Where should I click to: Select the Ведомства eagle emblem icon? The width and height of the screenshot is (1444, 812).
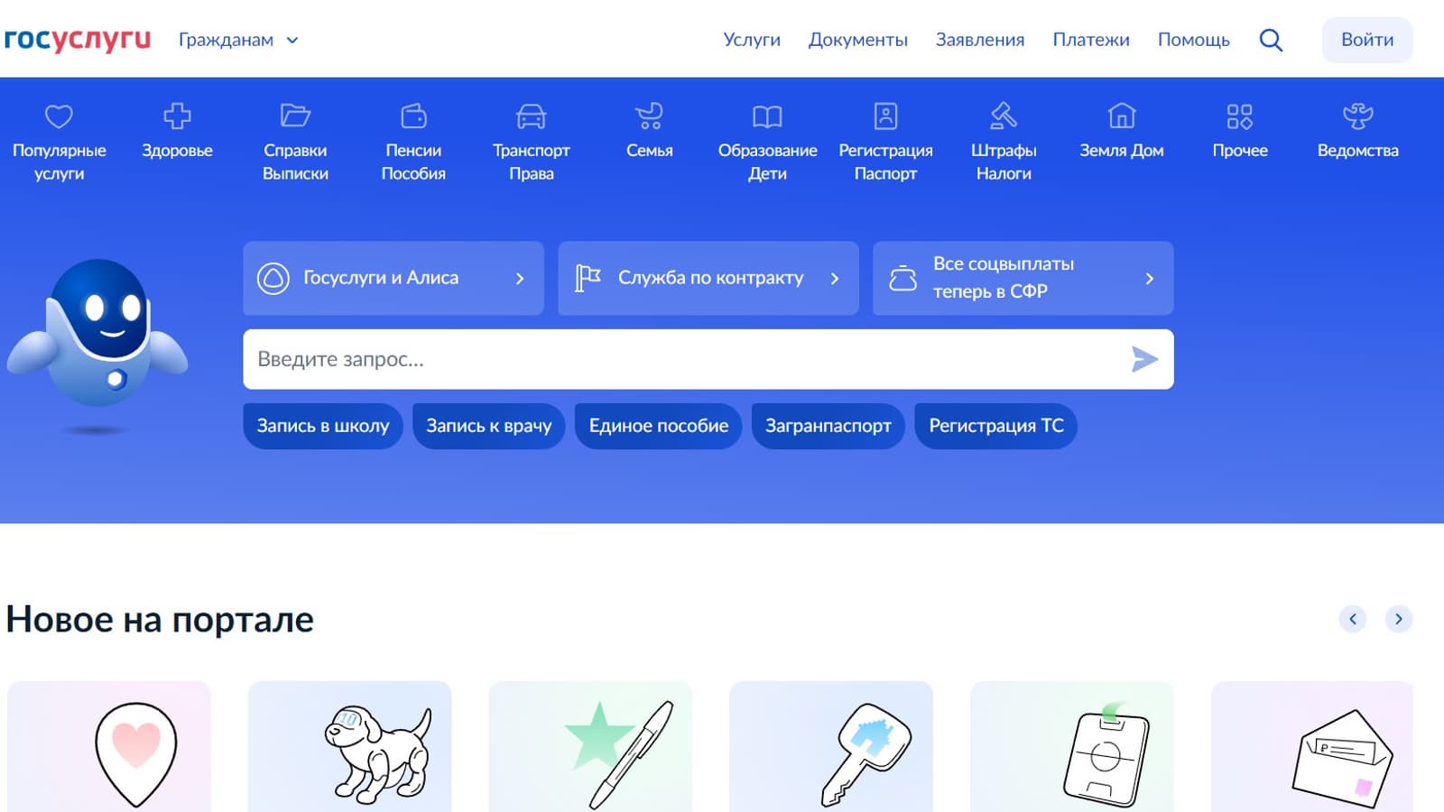click(1358, 116)
